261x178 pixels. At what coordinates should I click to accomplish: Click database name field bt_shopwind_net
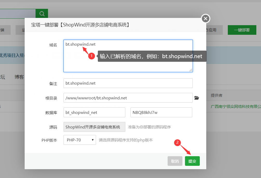point(94,112)
